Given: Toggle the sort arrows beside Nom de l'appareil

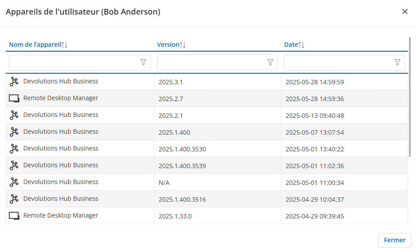Looking at the screenshot, I should [64, 45].
